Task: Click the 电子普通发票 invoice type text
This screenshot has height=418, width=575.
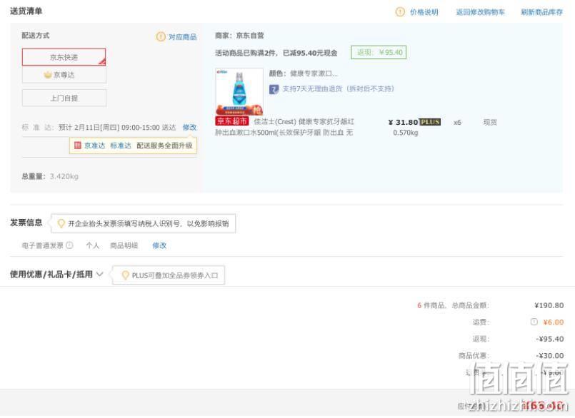Action: point(43,245)
